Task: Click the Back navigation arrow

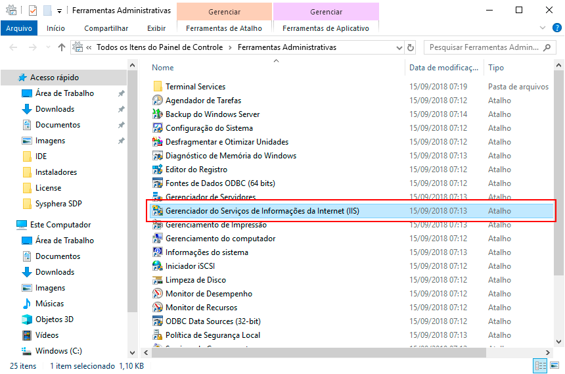Action: click(13, 47)
